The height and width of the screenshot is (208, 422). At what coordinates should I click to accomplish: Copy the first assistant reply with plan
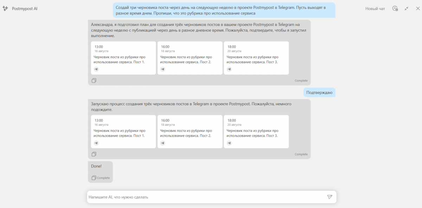coord(94,81)
